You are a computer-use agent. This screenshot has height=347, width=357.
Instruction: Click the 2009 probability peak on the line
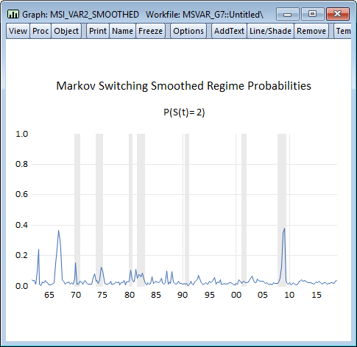[x=284, y=229]
